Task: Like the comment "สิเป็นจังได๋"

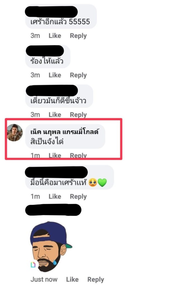Action: pos(55,156)
